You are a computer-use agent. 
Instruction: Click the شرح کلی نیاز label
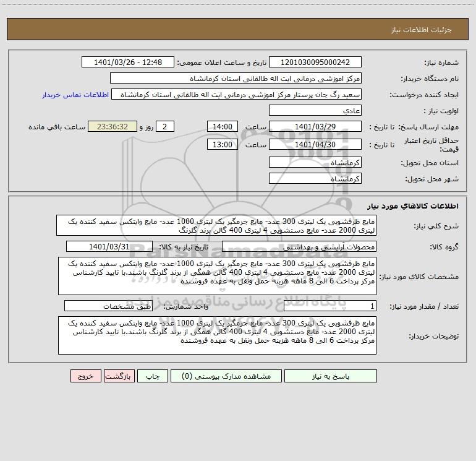click(436, 226)
